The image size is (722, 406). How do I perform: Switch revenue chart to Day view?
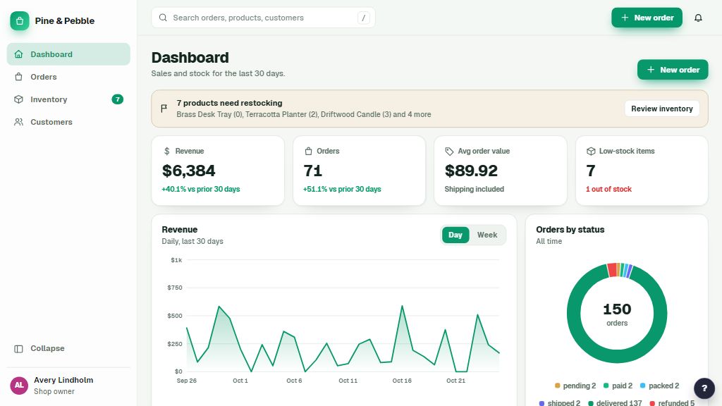tap(455, 235)
